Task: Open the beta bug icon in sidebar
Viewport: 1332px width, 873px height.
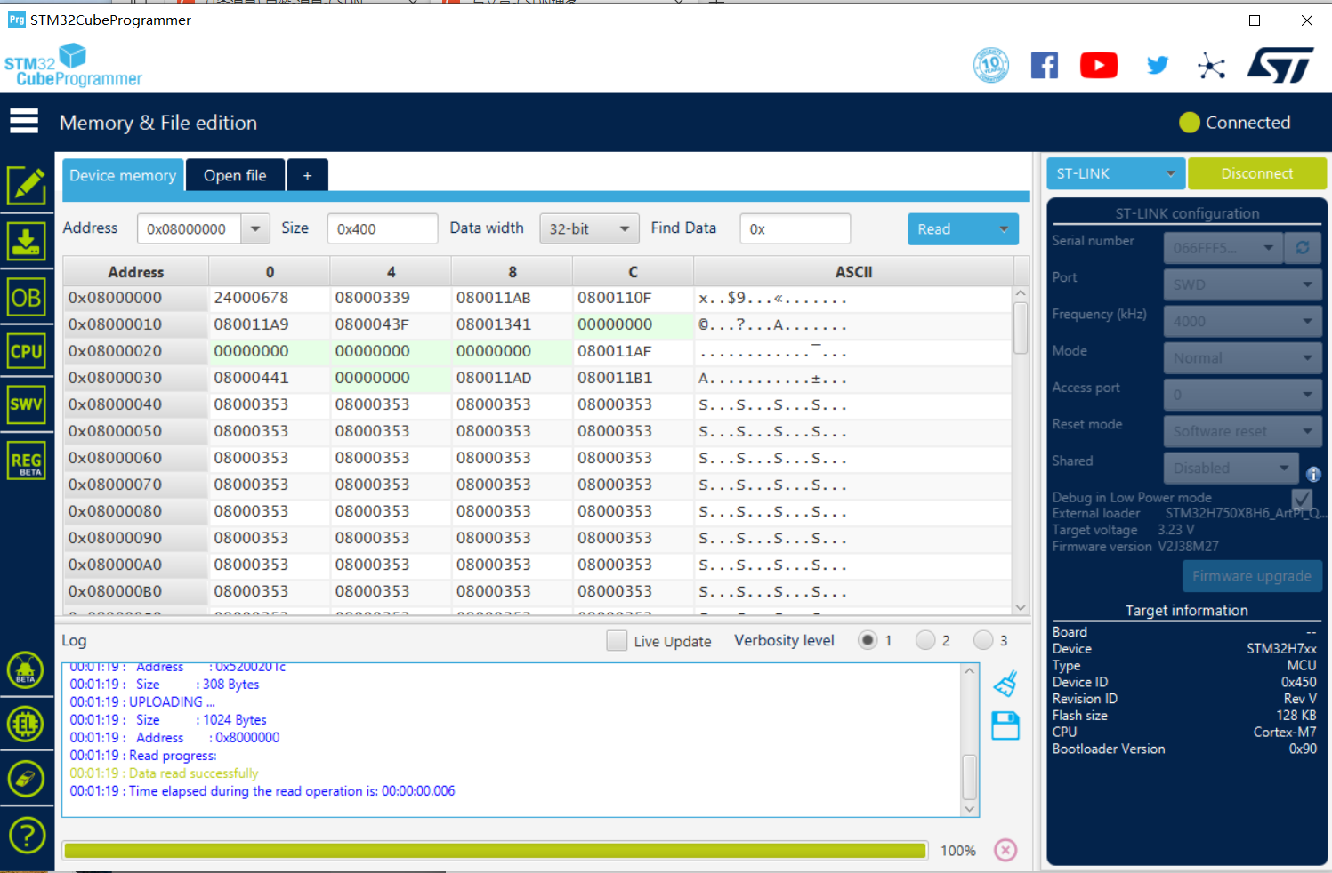Action: coord(26,670)
